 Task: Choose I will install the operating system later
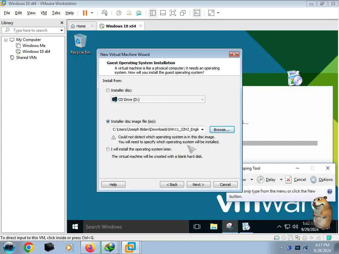coord(108,149)
